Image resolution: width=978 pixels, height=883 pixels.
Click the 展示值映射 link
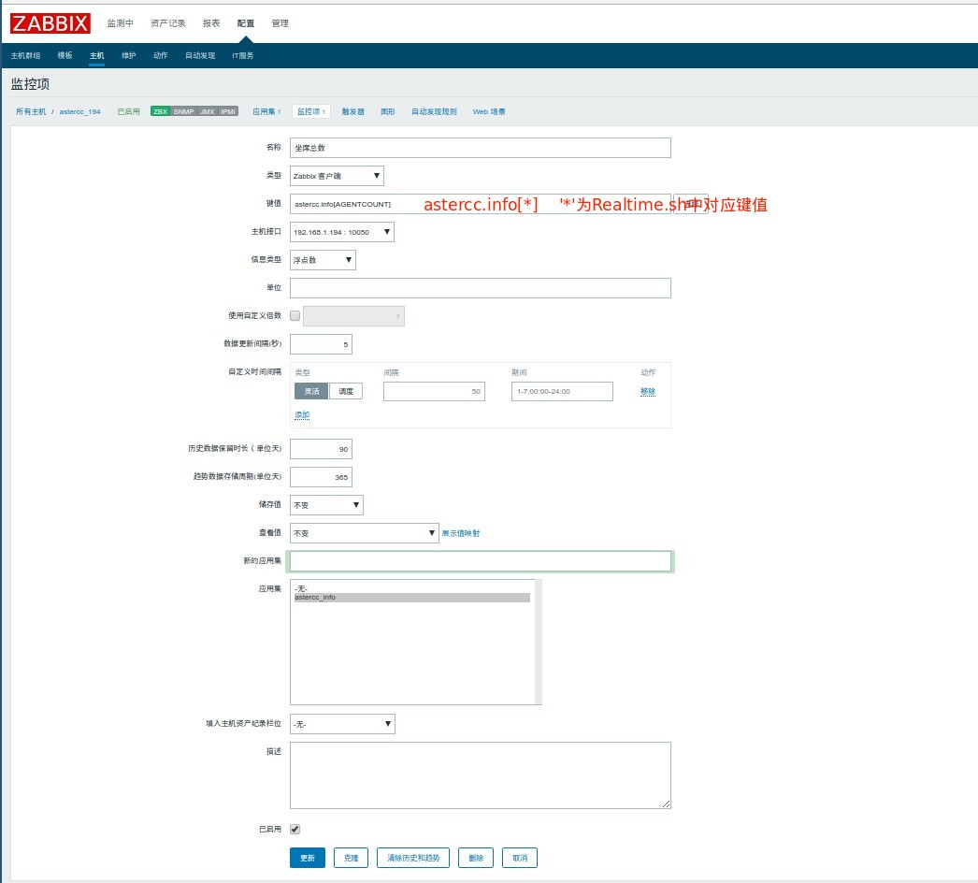(x=461, y=533)
